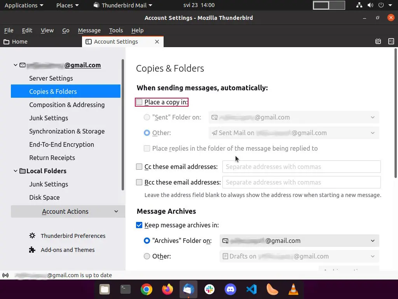Toggle Place replies in folder of message checkbox
Screen dimensions: 398x299
coord(147,148)
